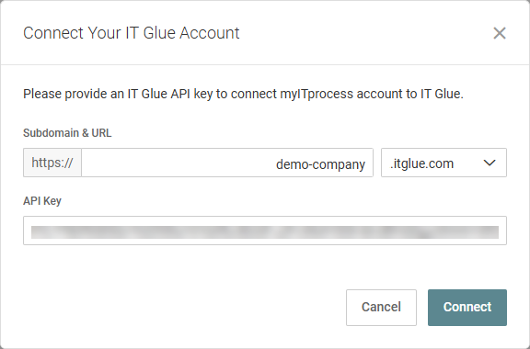Click blank dialog area left of Cancel
This screenshot has height=349, width=530.
182,308
